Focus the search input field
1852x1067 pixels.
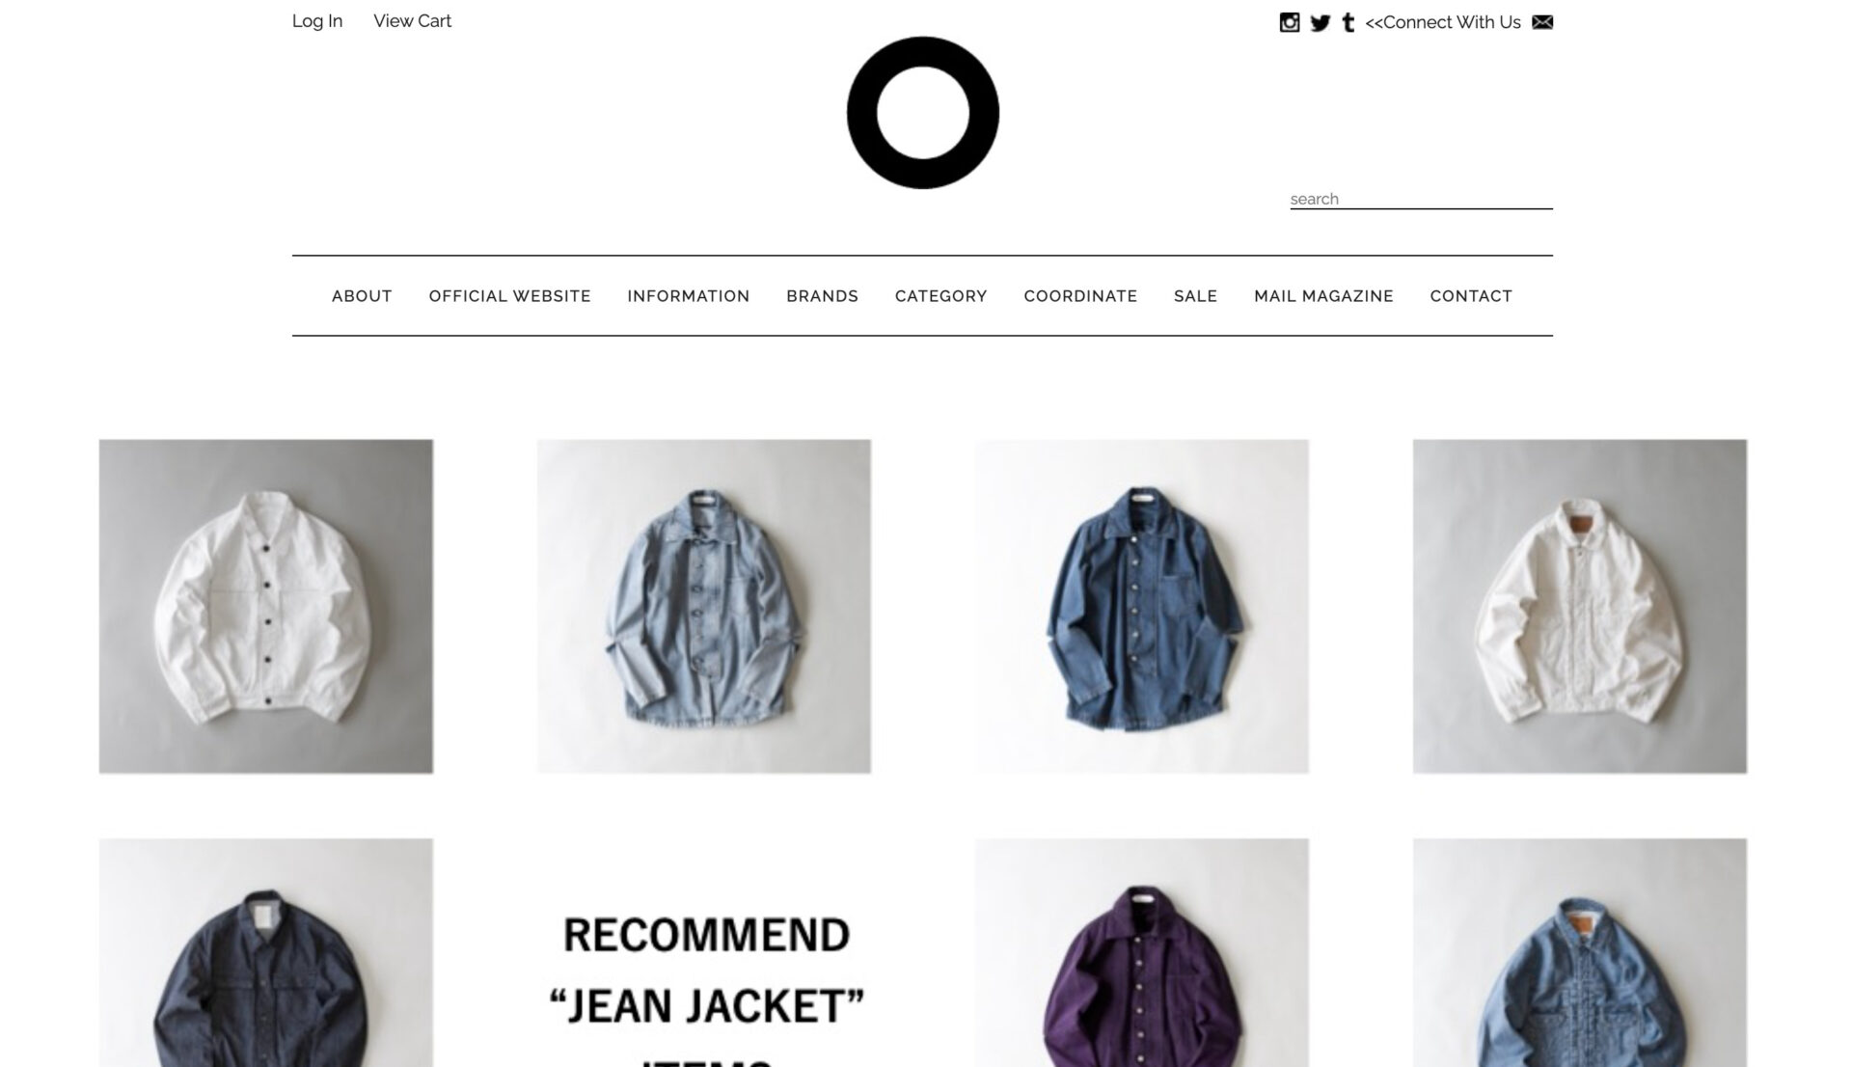point(1421,199)
